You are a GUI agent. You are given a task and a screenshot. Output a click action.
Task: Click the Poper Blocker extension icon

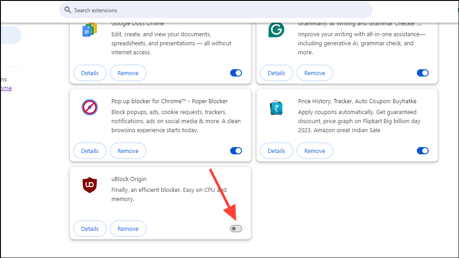tap(90, 107)
